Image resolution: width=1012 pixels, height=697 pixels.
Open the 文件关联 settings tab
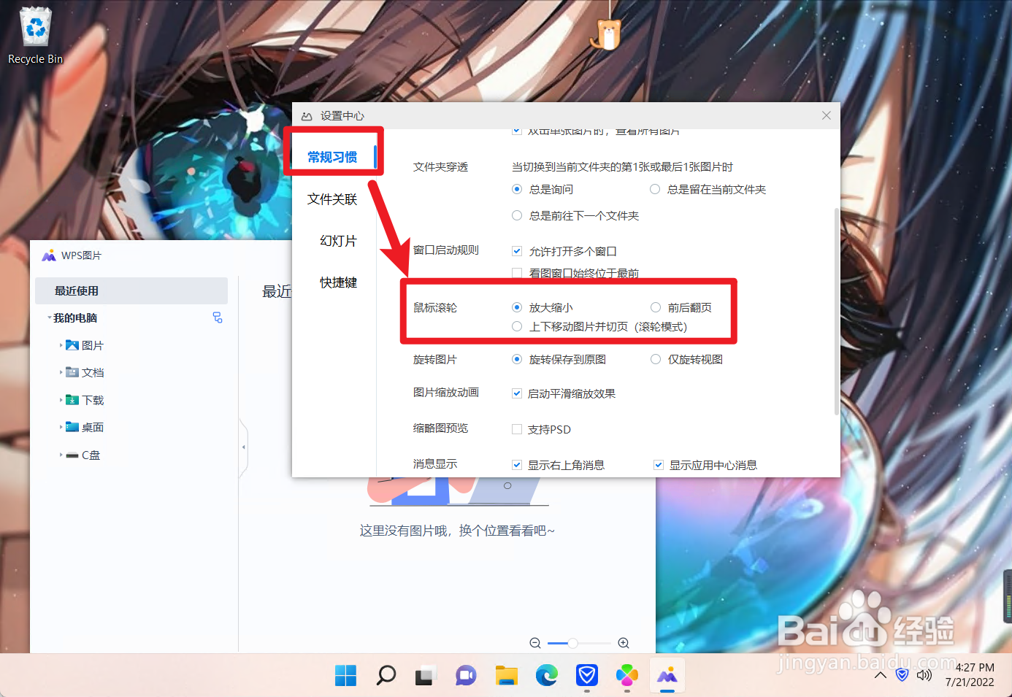333,199
